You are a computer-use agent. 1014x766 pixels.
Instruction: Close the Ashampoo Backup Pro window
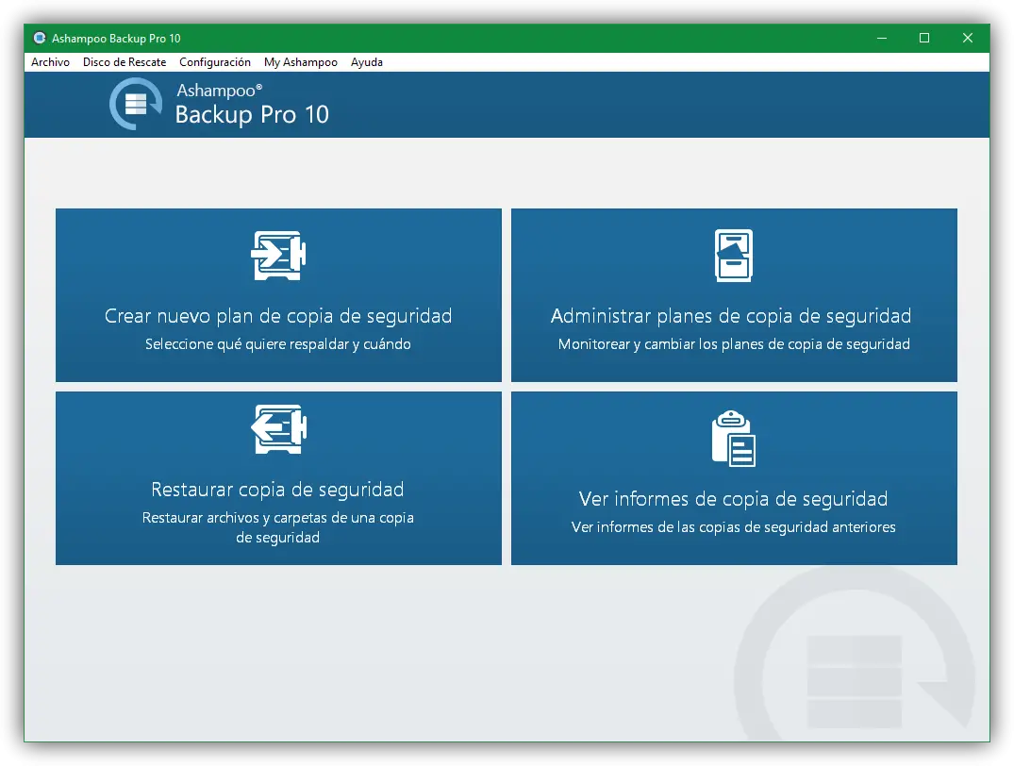[968, 38]
